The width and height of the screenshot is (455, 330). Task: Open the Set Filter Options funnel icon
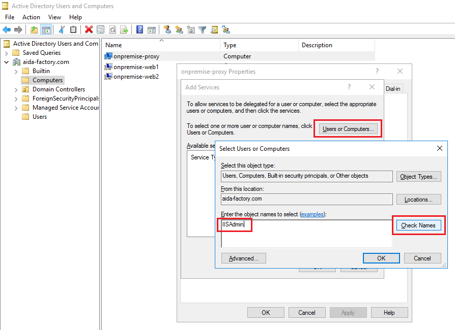pos(202,29)
